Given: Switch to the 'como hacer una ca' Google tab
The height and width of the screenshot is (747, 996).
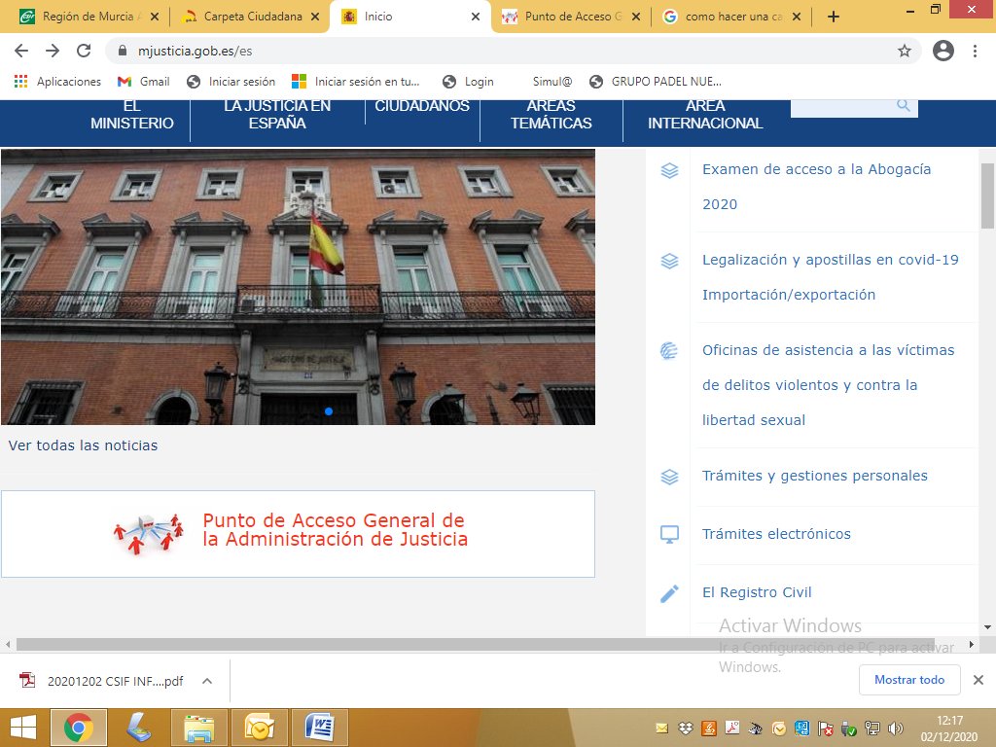Looking at the screenshot, I should tap(731, 18).
